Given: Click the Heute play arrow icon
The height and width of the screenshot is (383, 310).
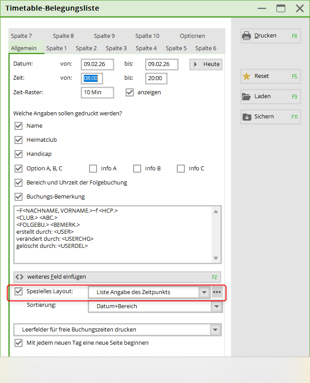Looking at the screenshot, I should point(196,64).
